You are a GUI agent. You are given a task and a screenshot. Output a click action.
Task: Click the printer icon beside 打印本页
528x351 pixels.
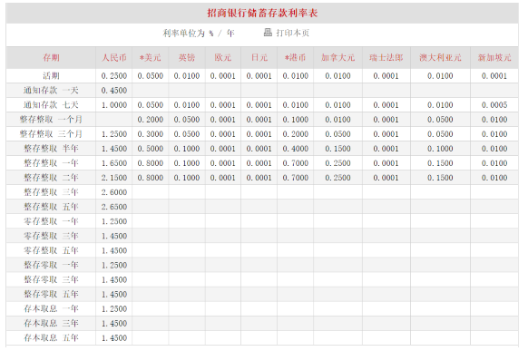click(268, 33)
